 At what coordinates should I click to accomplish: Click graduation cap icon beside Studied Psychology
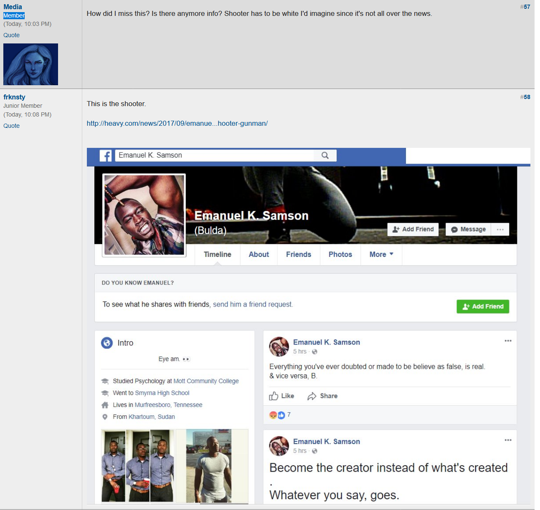pos(105,381)
